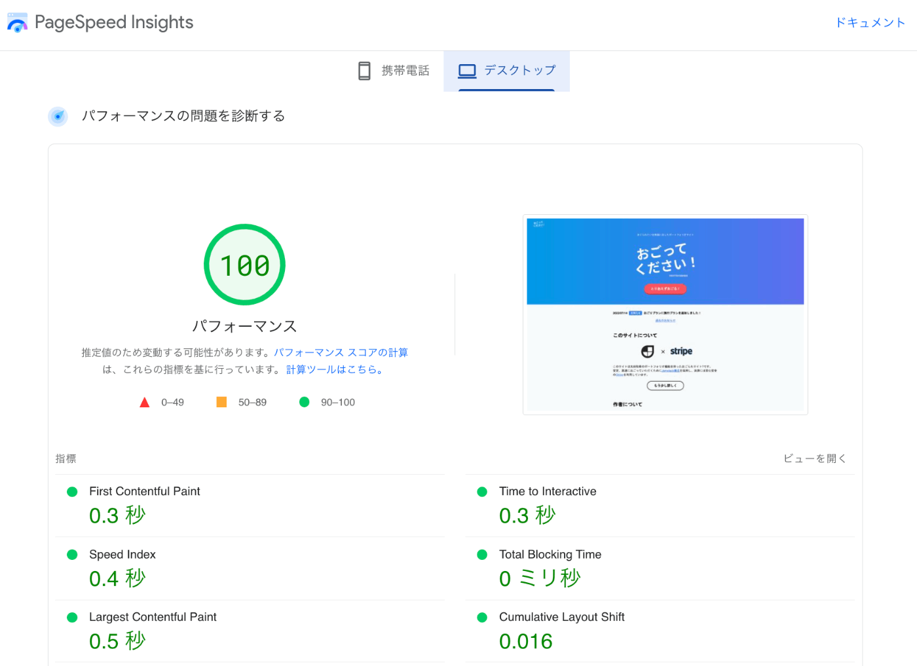Image resolution: width=917 pixels, height=666 pixels.
Task: Click the green dot beside Cumulative Layout Shift
Action: [x=482, y=618]
